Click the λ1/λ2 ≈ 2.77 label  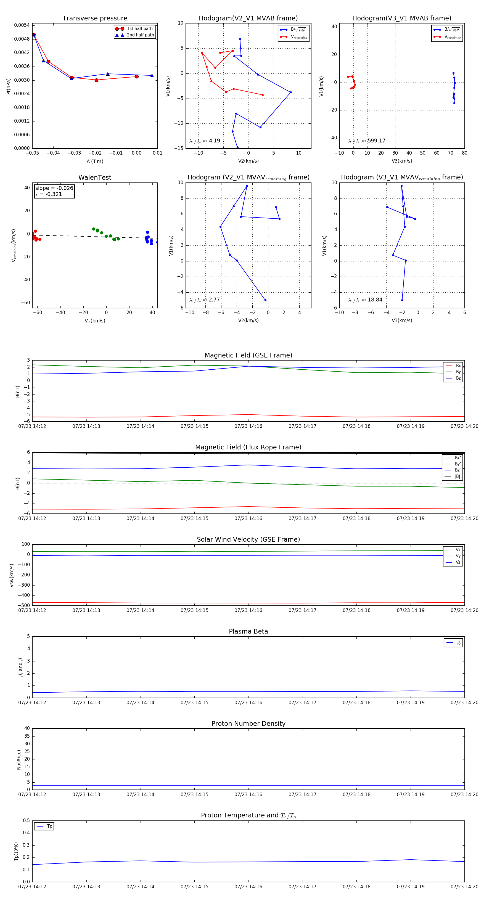pyautogui.click(x=204, y=300)
